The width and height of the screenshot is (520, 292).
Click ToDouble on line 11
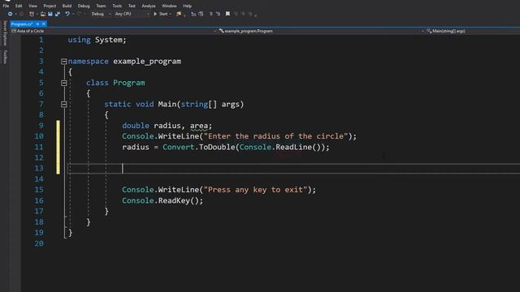tap(217, 147)
